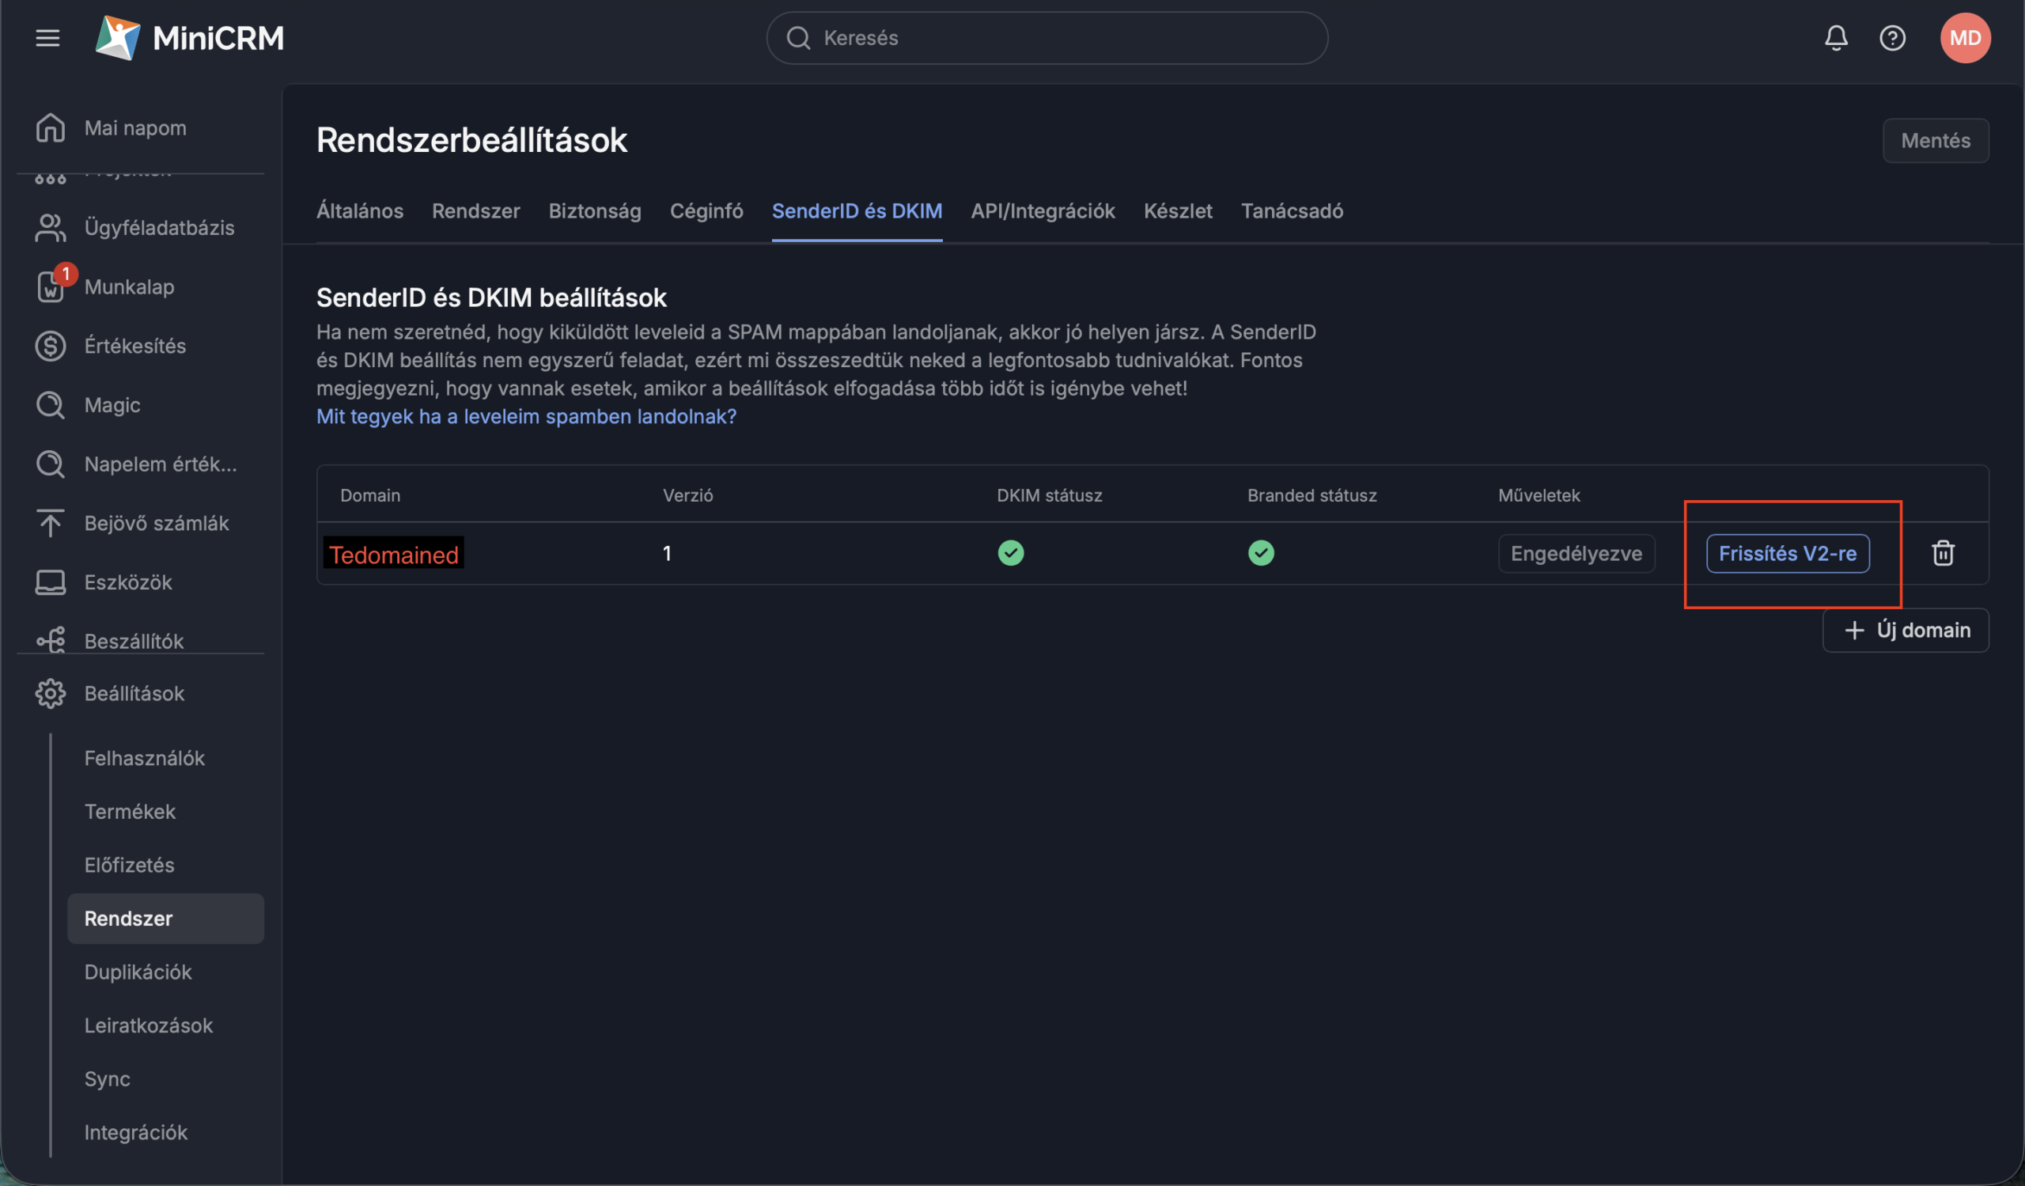Open Munkalap with the notification badge
This screenshot has height=1186, width=2025.
click(x=129, y=287)
